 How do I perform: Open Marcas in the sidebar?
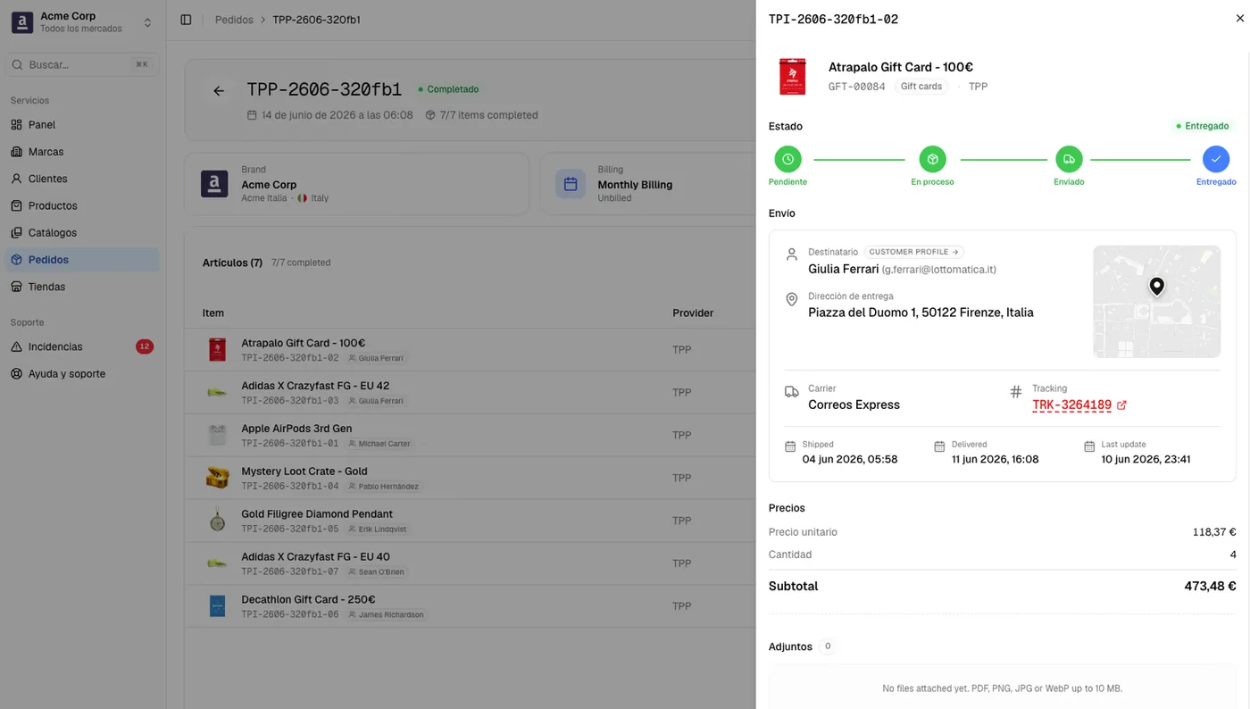click(x=82, y=152)
